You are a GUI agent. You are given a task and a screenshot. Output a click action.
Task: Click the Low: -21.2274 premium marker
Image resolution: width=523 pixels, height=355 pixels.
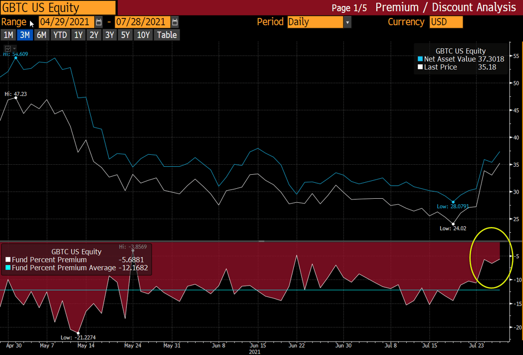tap(78, 333)
